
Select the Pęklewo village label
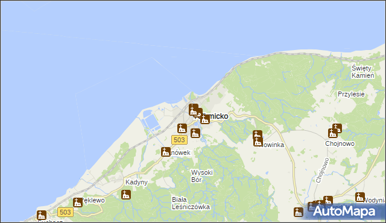click(x=93, y=200)
